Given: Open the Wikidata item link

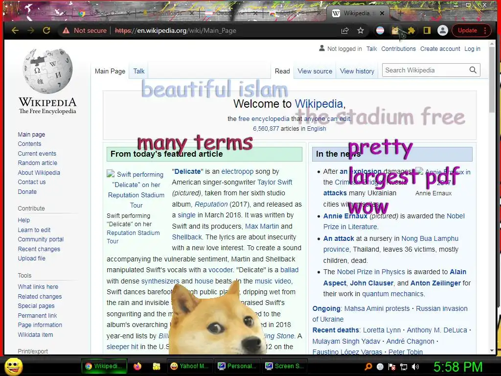Looking at the screenshot, I should 35,334.
